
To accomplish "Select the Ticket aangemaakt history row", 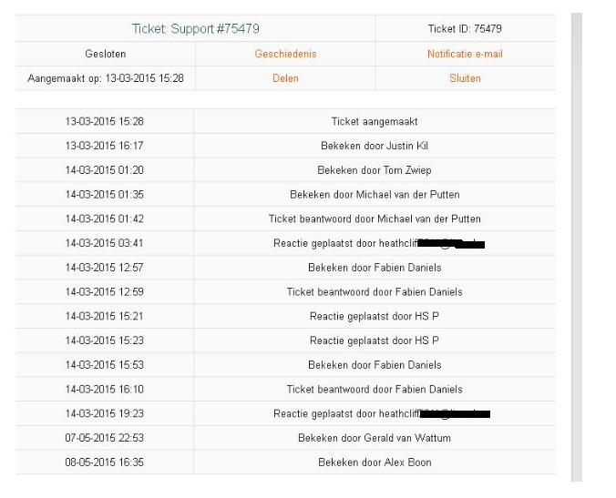I will 285,121.
